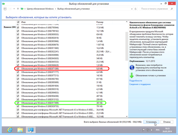Open Internet Explorer from the taskbar
The image size is (178, 135).
[10, 130]
